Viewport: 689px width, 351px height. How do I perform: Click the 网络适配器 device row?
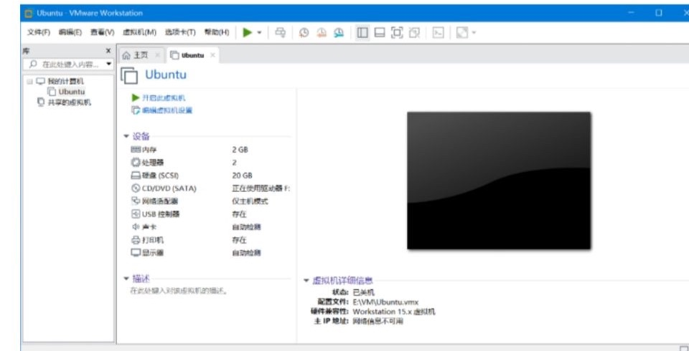point(210,201)
